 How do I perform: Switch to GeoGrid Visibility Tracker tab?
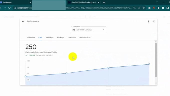pyautogui.click(x=83, y=2)
